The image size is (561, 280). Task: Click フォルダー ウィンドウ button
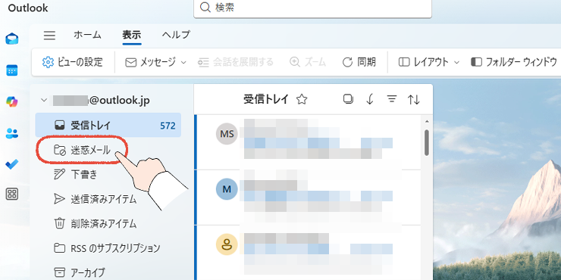[x=514, y=62]
